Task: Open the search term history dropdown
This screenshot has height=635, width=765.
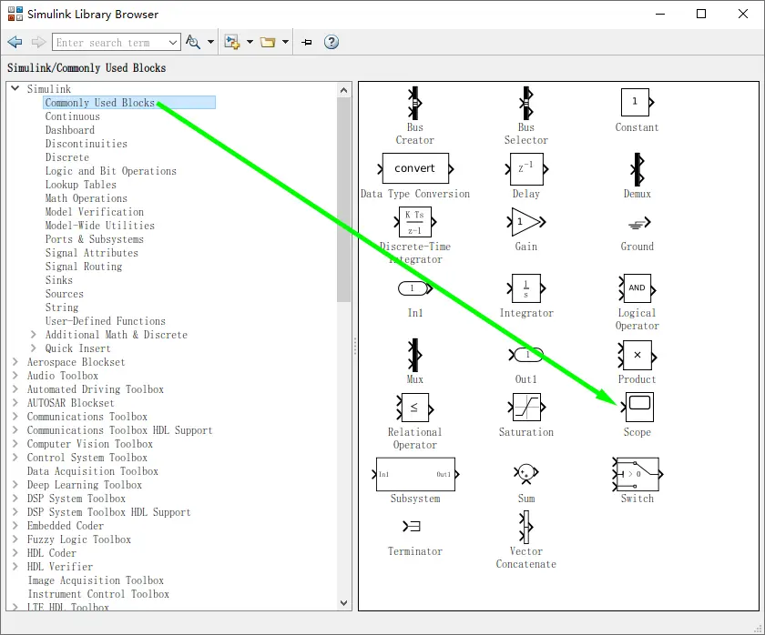Action: pyautogui.click(x=173, y=43)
